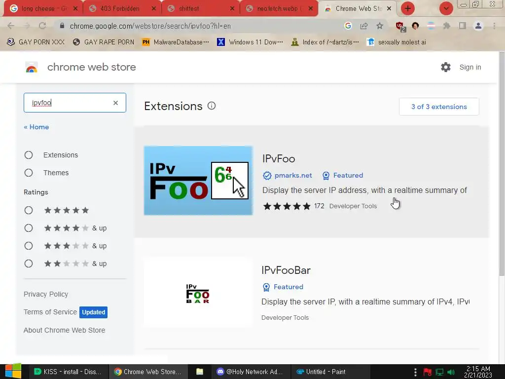Image resolution: width=505 pixels, height=379 pixels.
Task: Click the red flag tray icon
Action: tap(428, 372)
